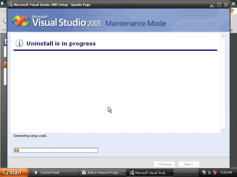Screen dimensions: 237x177
Task: Click the scroll down arrow in content pane
Action: [222, 130]
